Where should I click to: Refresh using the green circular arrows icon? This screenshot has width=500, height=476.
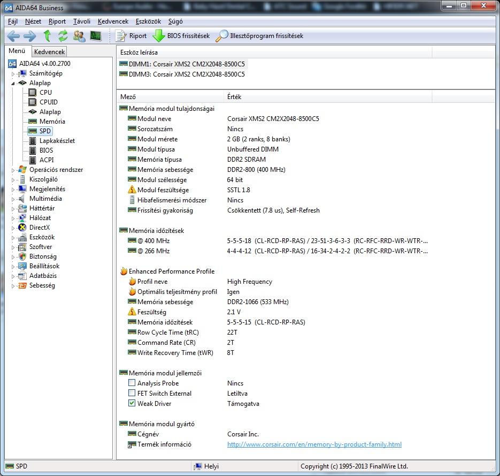click(x=63, y=36)
